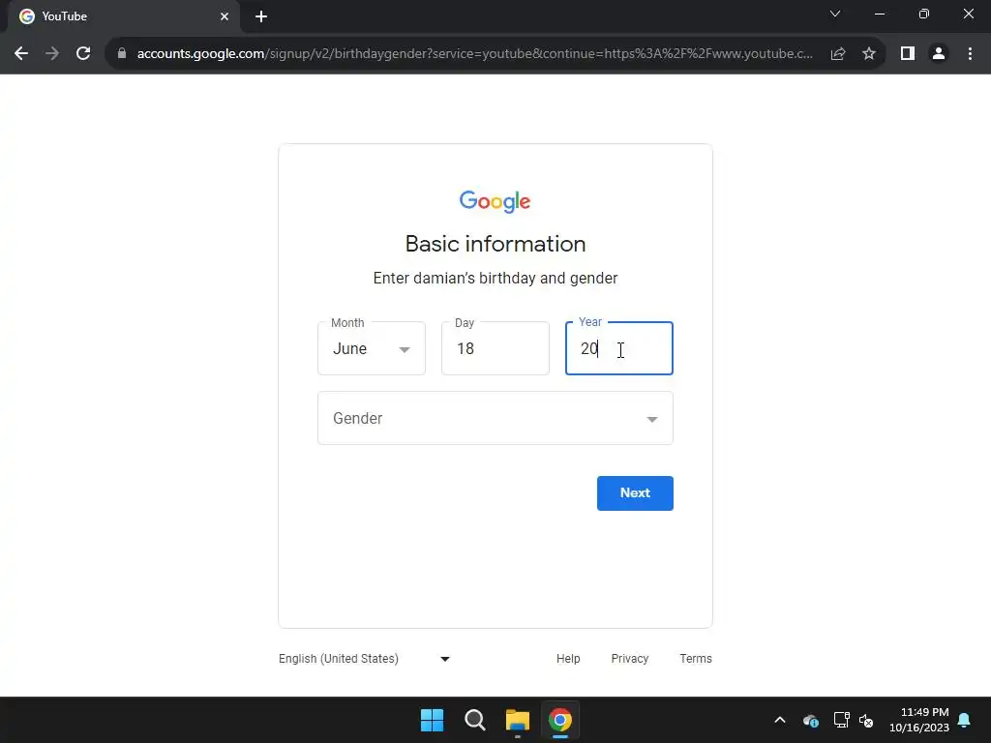Open the tab search chevron
Screen dimensions: 991x743
[x=835, y=14]
